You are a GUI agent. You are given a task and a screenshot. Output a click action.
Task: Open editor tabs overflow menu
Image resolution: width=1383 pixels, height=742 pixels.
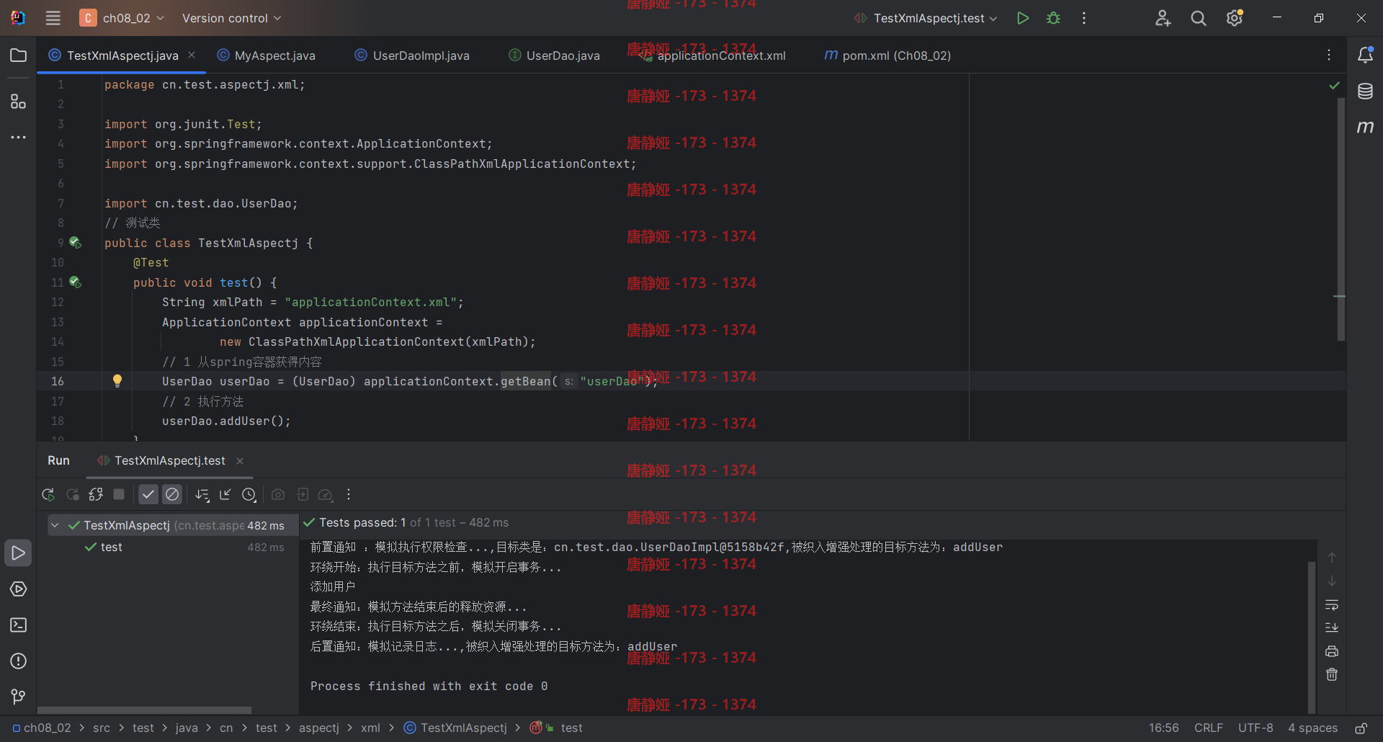click(x=1329, y=55)
